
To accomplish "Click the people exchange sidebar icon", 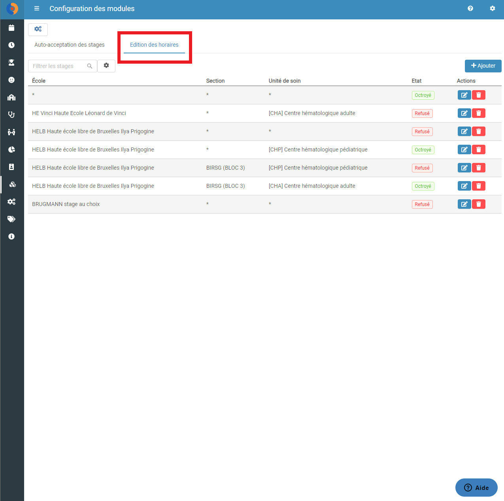I will [11, 132].
